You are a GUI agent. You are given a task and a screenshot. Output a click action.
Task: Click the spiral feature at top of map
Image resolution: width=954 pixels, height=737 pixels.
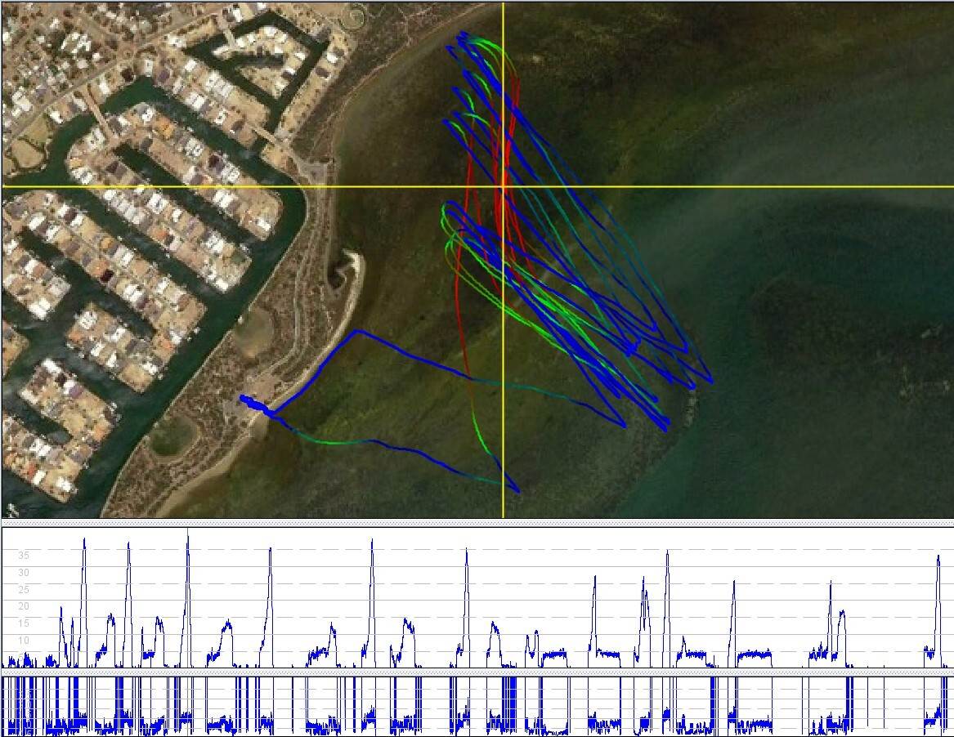(x=356, y=14)
